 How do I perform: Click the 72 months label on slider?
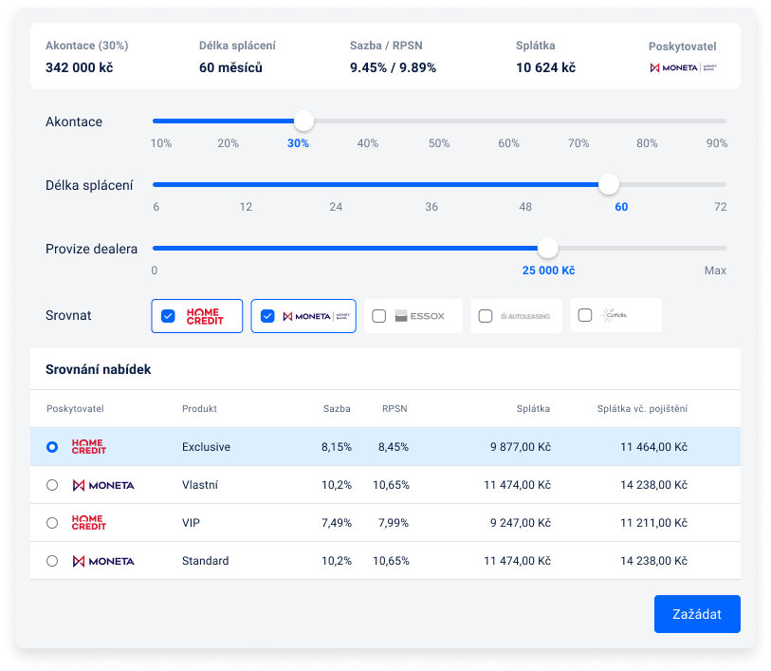coord(720,207)
